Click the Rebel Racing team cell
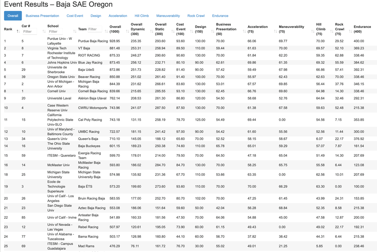Image resolution: width=377 pixels, height=252 pixels. [88, 227]
